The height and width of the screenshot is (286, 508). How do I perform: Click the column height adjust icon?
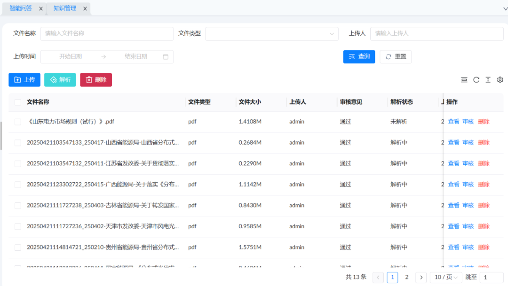click(488, 80)
